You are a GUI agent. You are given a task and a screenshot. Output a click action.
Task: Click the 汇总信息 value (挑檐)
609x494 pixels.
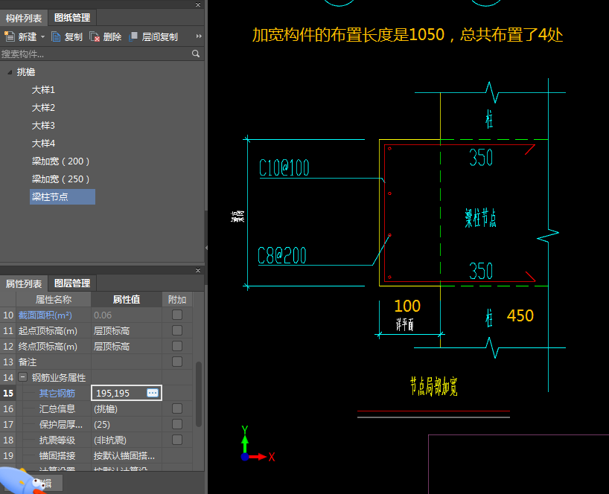[127, 408]
